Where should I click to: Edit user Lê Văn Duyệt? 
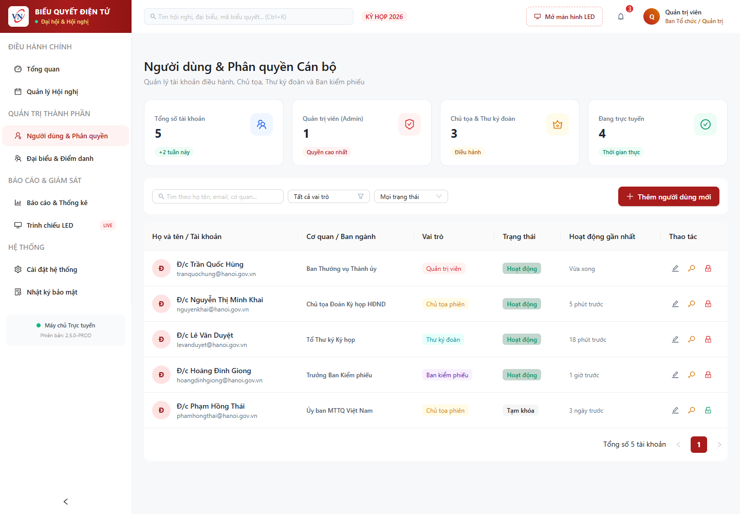[x=675, y=339]
